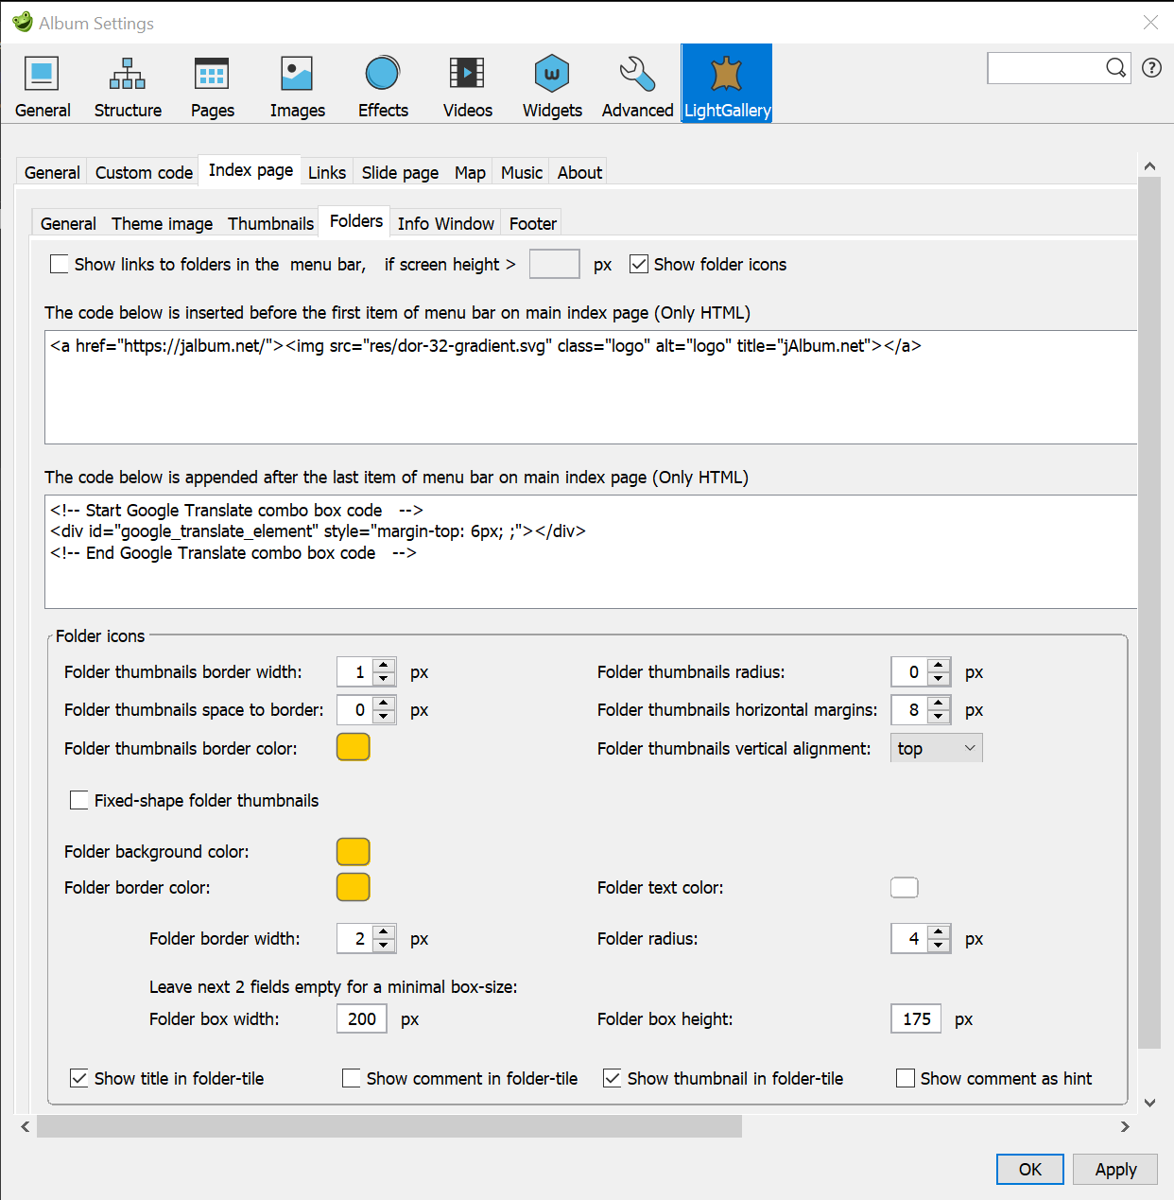1174x1200 pixels.
Task: Open the Advanced settings with the wrench icon
Action: (636, 83)
